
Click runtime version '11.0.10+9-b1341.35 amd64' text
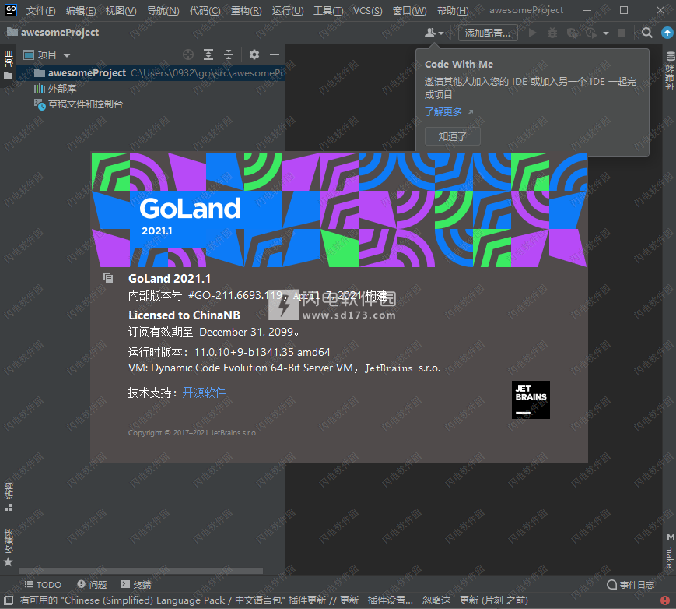[261, 352]
